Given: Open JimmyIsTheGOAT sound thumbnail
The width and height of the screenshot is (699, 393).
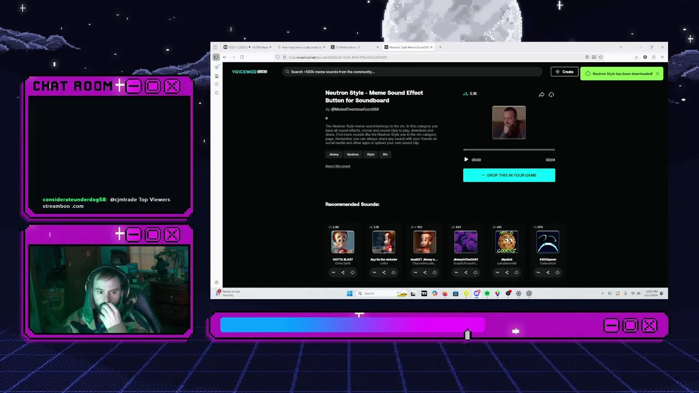Looking at the screenshot, I should coord(466,242).
